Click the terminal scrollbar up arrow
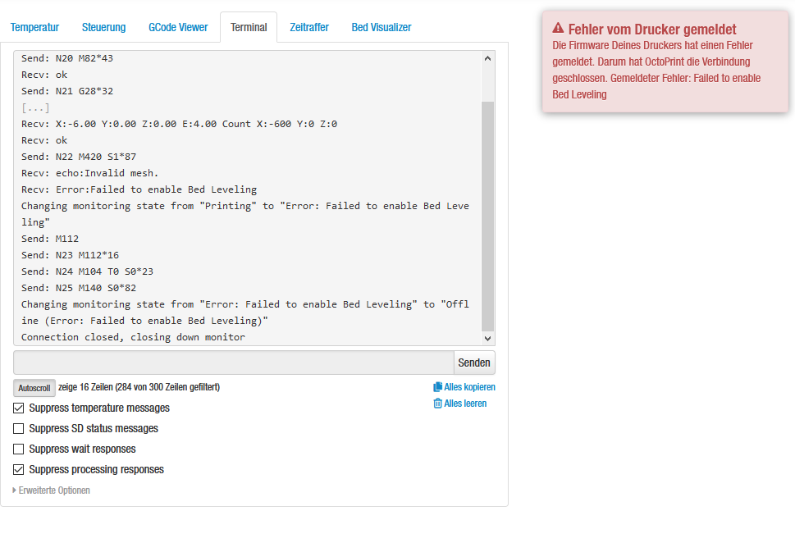Image resolution: width=795 pixels, height=552 pixels. point(487,58)
